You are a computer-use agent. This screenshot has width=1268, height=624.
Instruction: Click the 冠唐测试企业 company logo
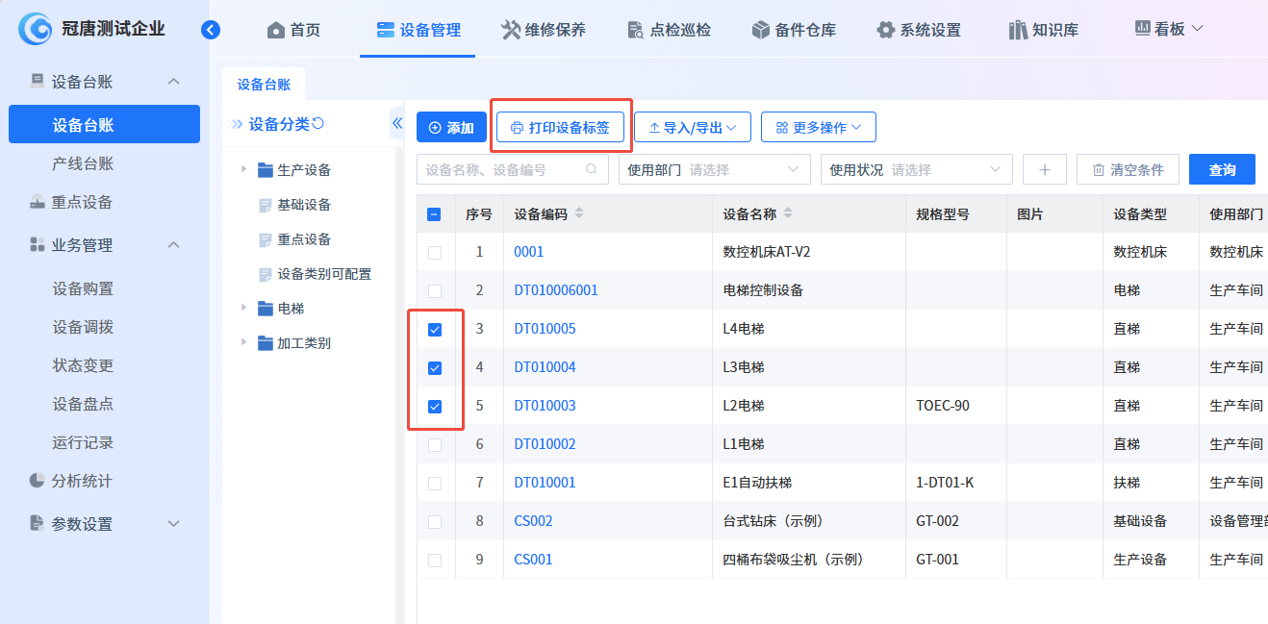pyautogui.click(x=36, y=30)
